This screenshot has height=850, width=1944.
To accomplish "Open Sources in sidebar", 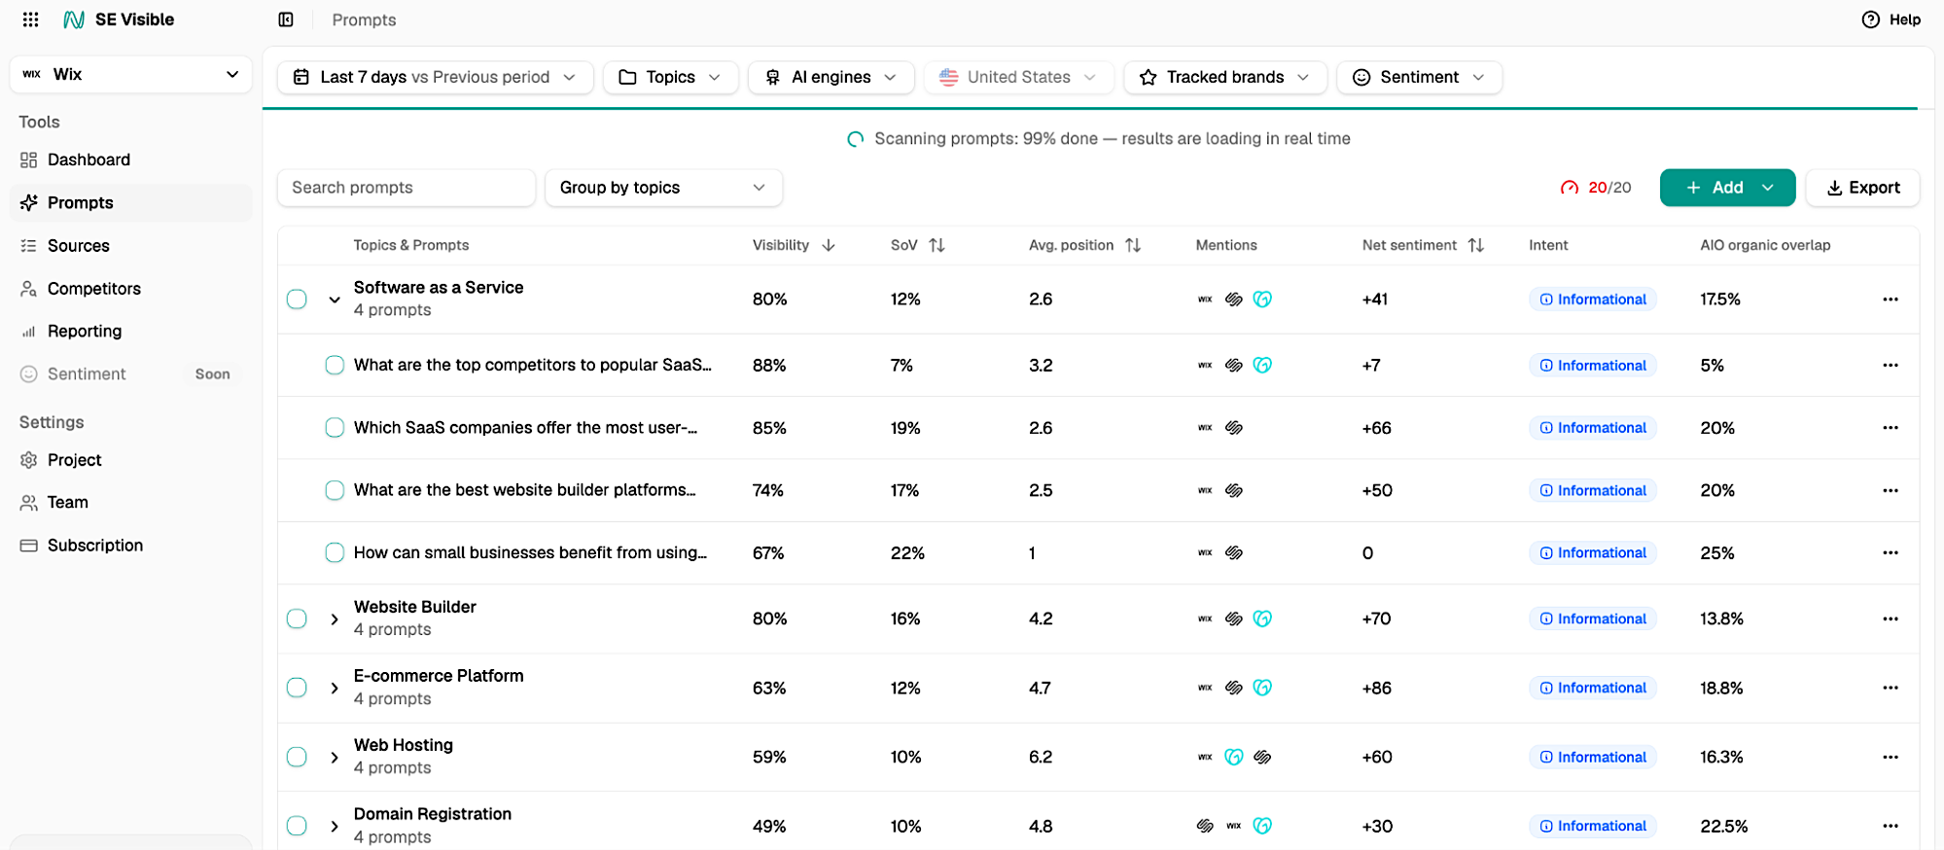I will pos(130,246).
